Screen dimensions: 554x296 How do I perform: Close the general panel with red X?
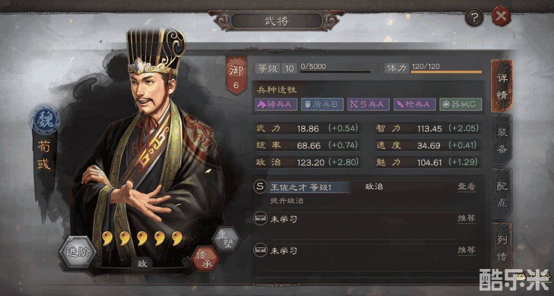[501, 16]
